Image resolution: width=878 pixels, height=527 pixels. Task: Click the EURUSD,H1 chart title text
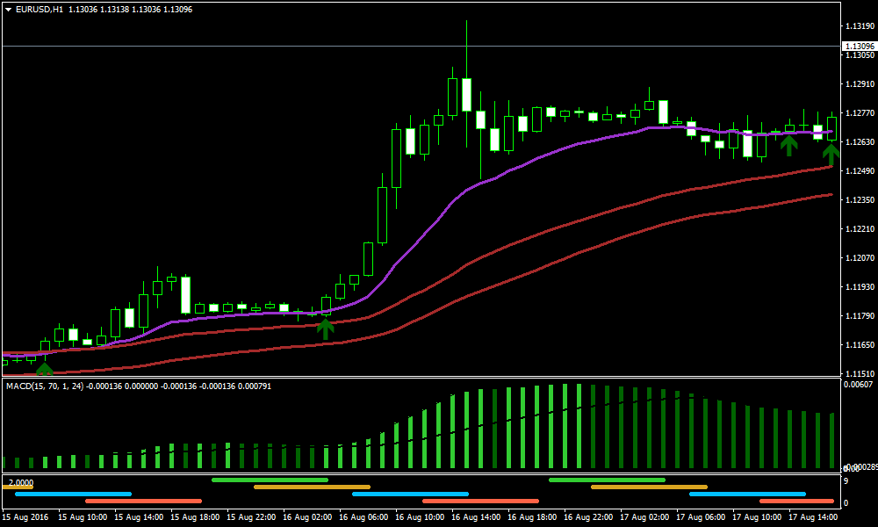click(39, 9)
